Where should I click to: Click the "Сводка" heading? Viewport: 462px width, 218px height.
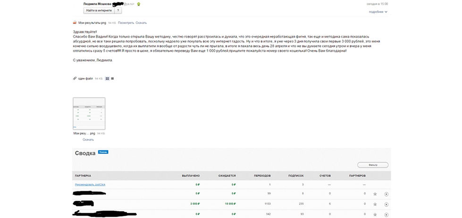pyautogui.click(x=85, y=153)
